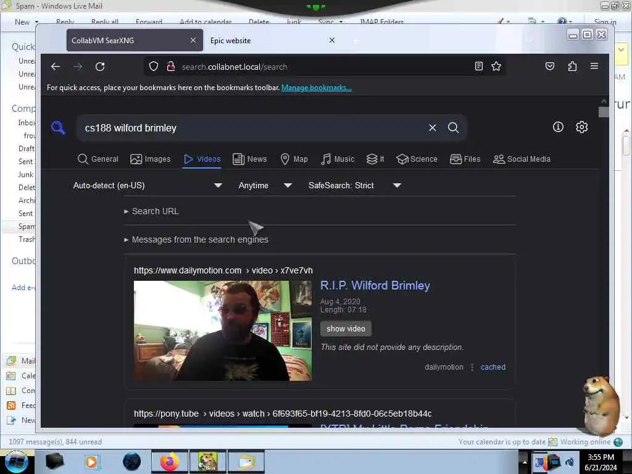Clear the search query with the X icon
This screenshot has height=474, width=632.
pyautogui.click(x=433, y=128)
